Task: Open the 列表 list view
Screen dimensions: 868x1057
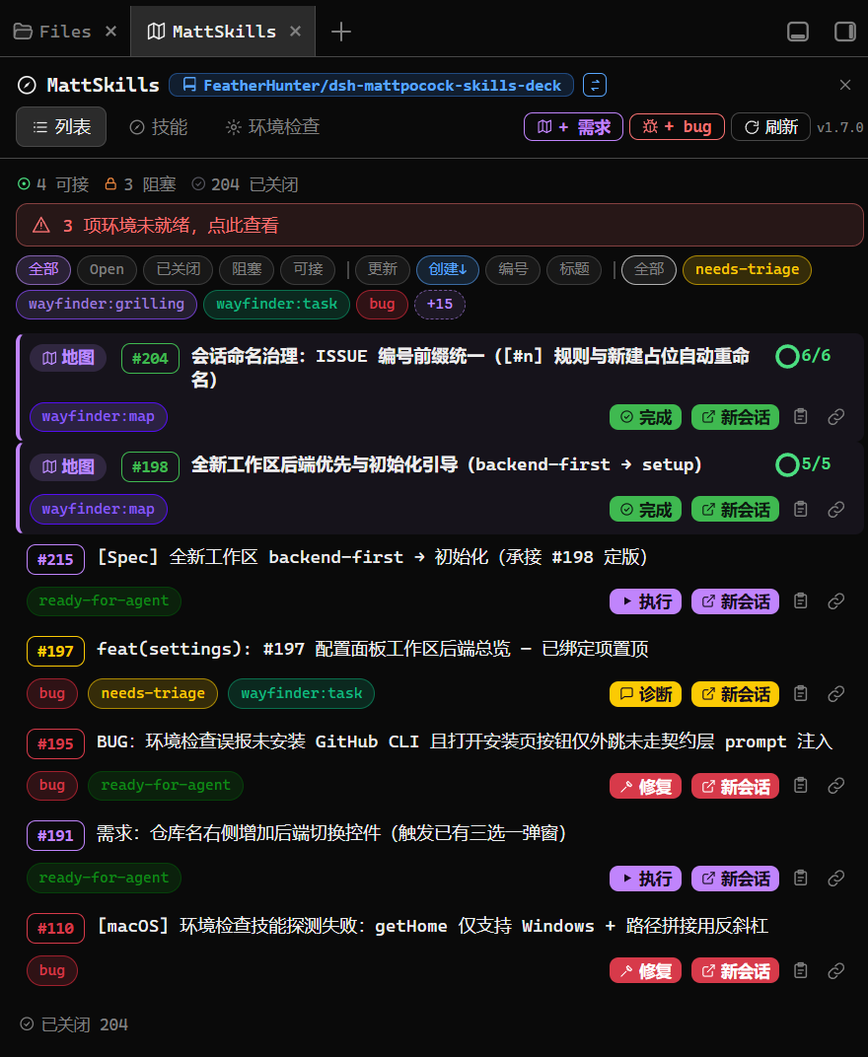Action: (x=61, y=127)
